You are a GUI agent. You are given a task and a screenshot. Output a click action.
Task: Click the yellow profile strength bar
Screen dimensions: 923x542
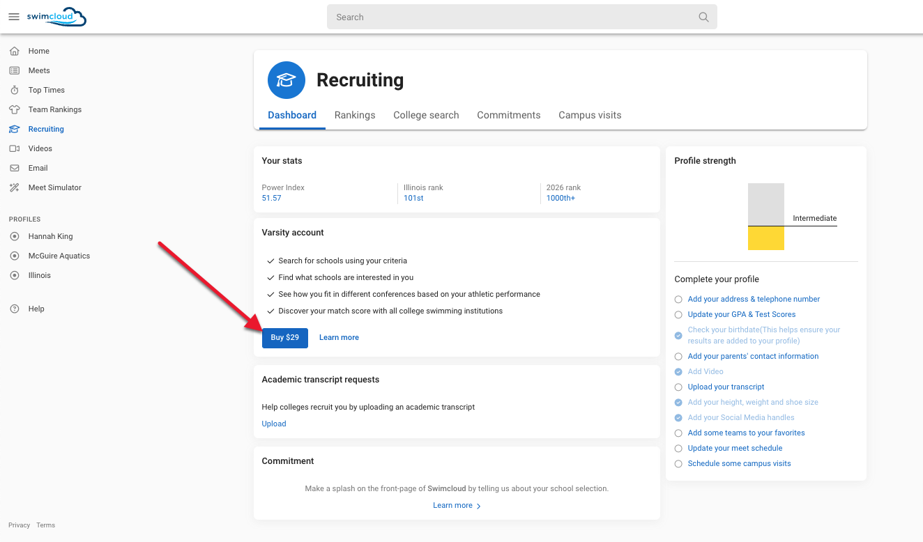[x=766, y=238]
